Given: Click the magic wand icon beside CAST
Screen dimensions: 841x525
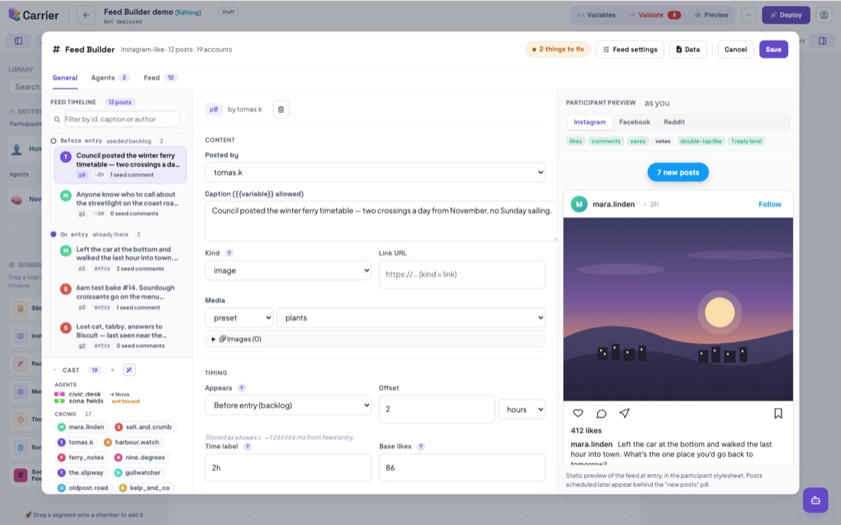Looking at the screenshot, I should coord(129,370).
